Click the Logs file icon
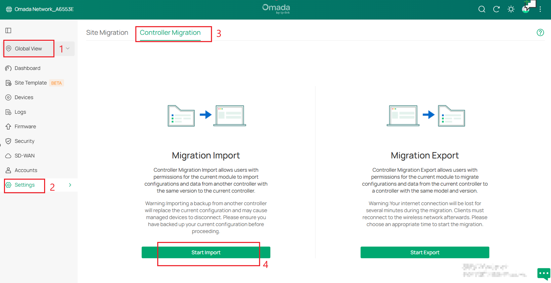This screenshot has width=551, height=283. point(8,112)
